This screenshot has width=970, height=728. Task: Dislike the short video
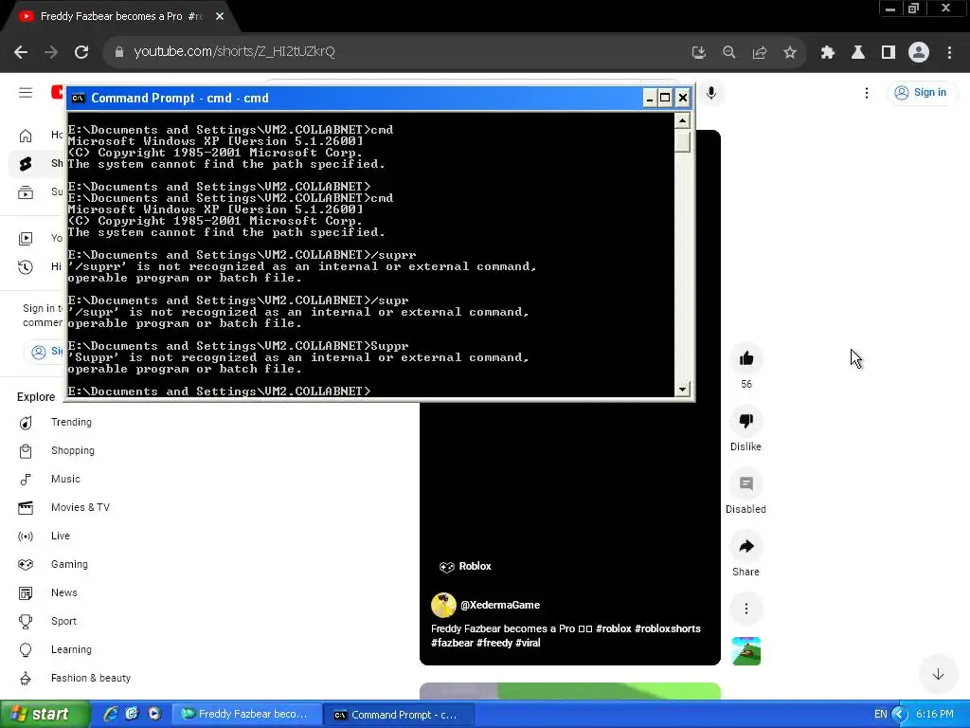click(x=746, y=421)
